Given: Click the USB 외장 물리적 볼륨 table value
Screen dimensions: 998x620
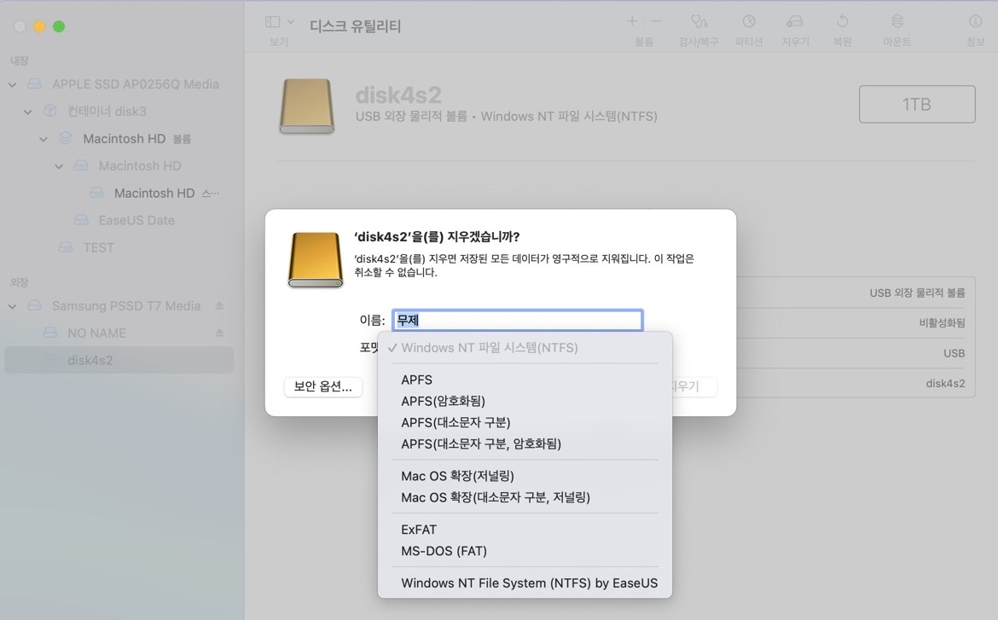Looking at the screenshot, I should [x=917, y=293].
